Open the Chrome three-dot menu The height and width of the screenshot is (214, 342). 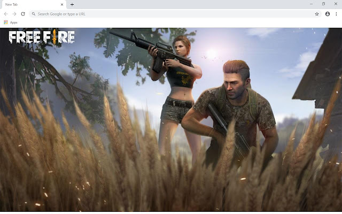tap(336, 14)
